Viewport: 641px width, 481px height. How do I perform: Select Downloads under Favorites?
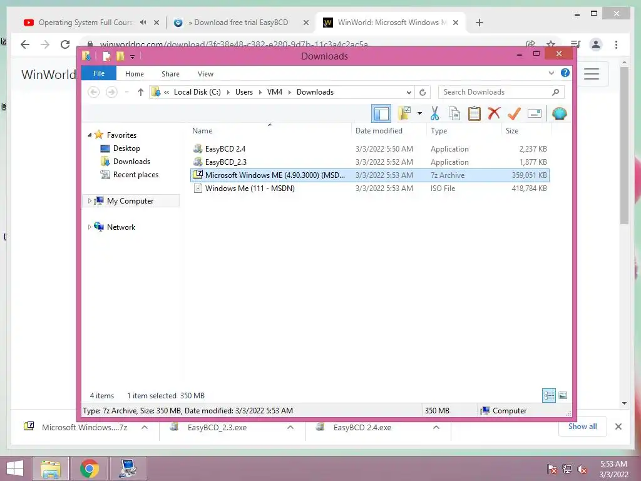[131, 161]
